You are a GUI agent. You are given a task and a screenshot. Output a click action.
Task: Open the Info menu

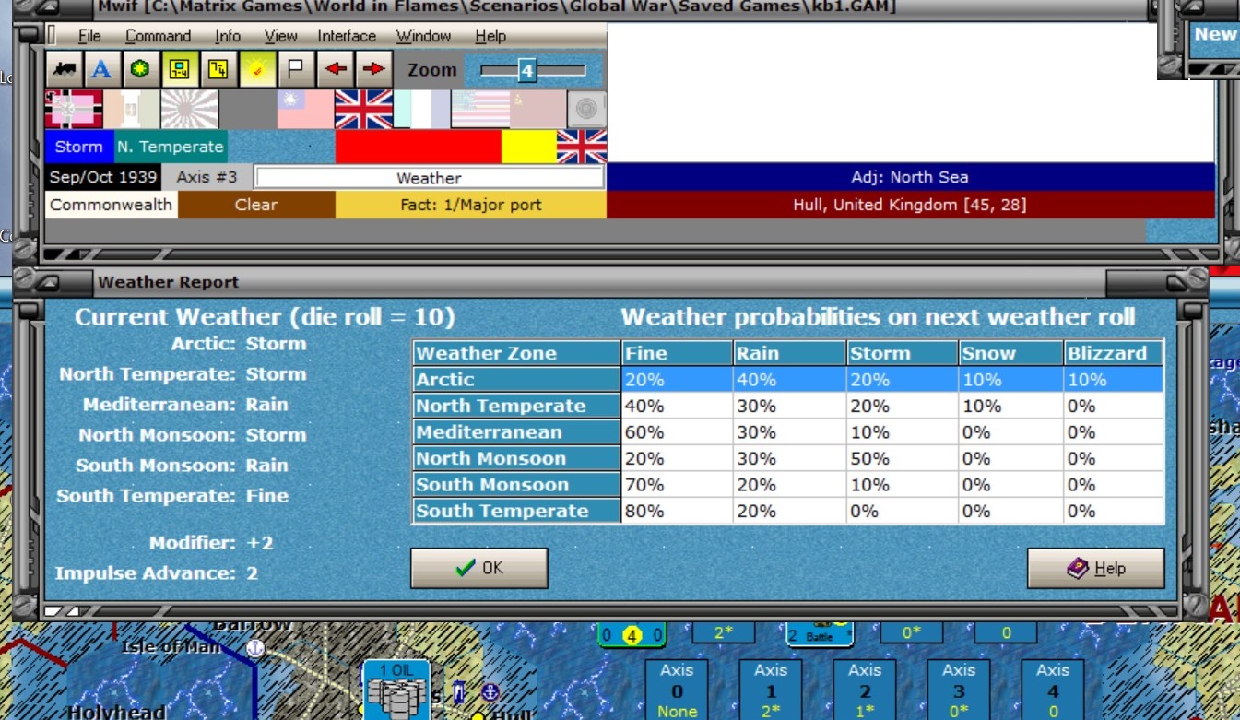(228, 36)
